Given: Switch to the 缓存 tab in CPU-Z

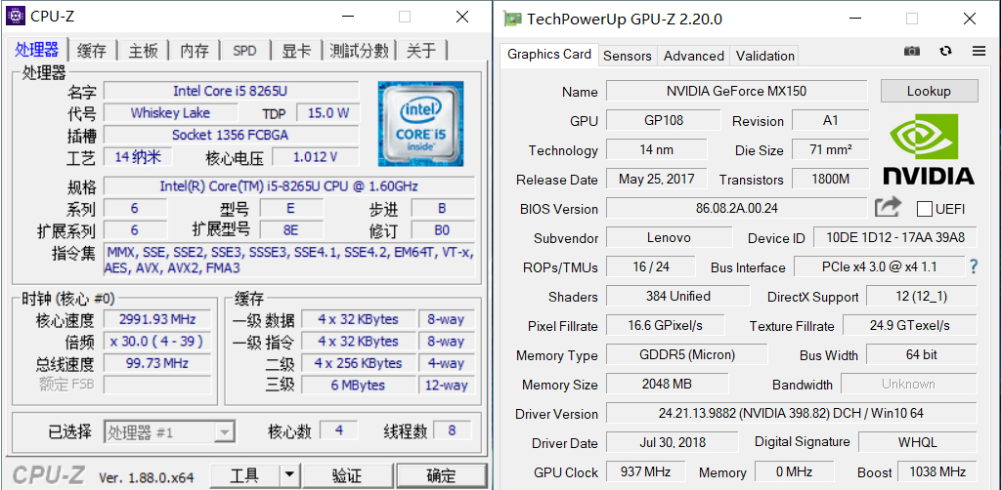Looking at the screenshot, I should click(x=91, y=51).
